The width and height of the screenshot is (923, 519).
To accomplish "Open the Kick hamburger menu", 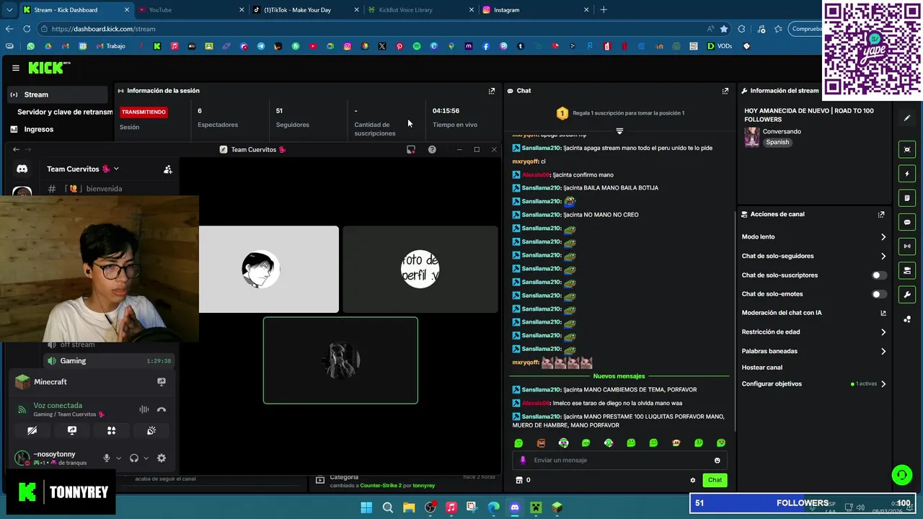I will tap(15, 68).
